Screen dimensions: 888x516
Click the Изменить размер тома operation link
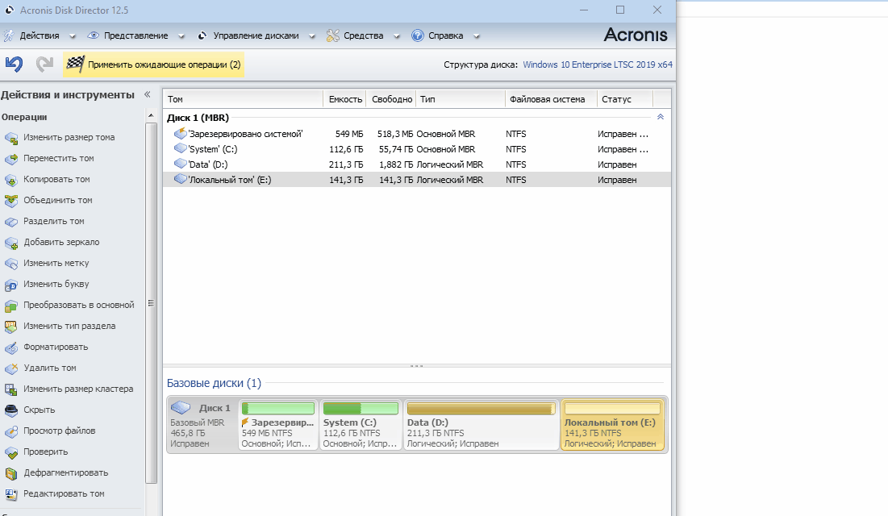pyautogui.click(x=69, y=138)
